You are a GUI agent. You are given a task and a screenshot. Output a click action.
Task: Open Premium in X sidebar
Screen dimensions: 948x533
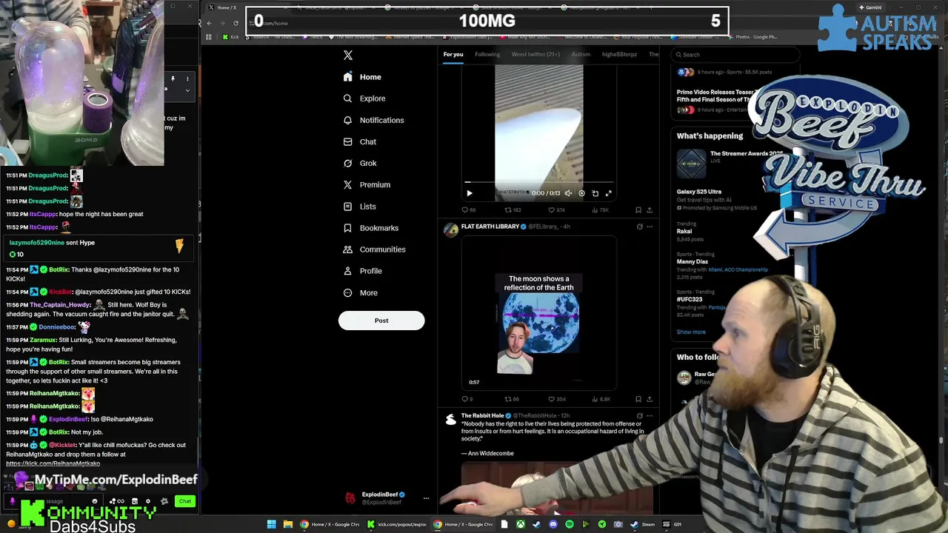click(367, 184)
